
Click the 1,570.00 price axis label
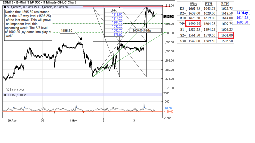pyautogui.click(x=169, y=88)
